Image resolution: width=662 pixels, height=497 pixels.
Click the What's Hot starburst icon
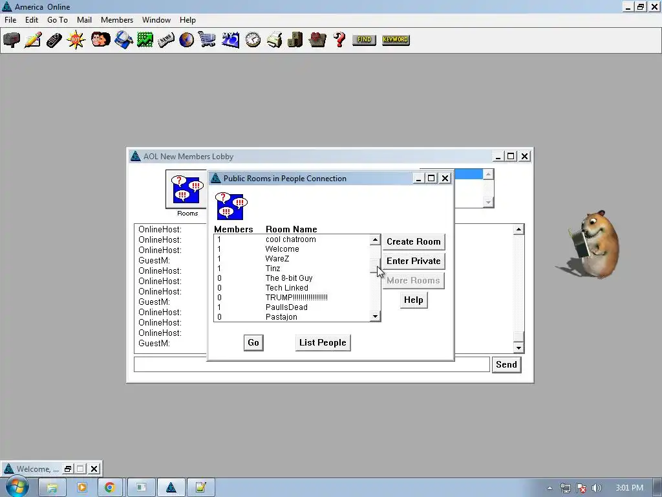click(x=76, y=39)
